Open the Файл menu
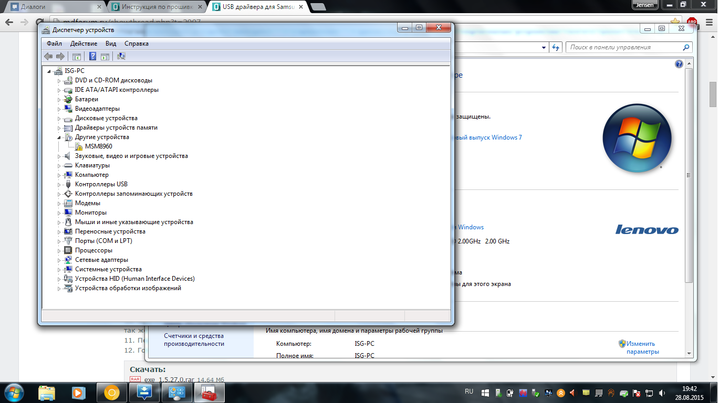The image size is (719, 403). click(54, 44)
